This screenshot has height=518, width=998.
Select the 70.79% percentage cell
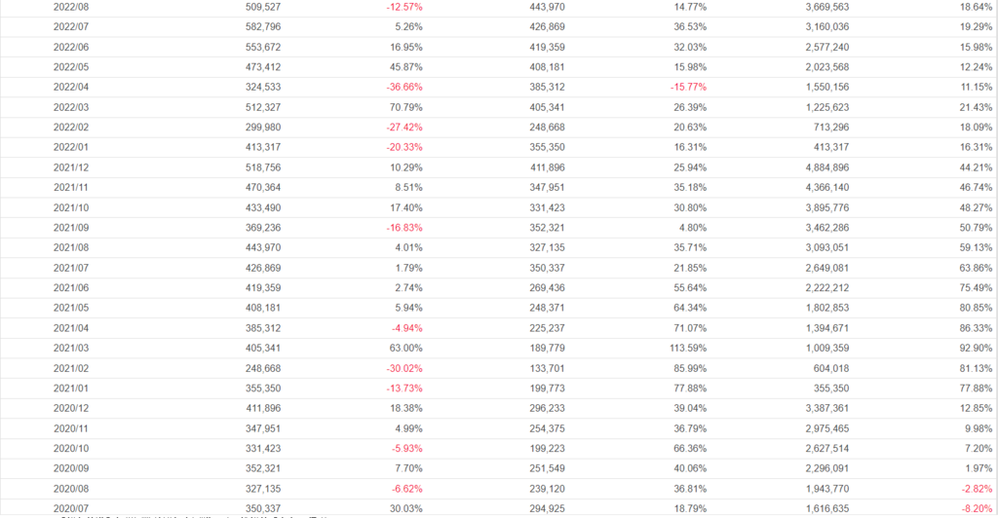[x=405, y=107]
